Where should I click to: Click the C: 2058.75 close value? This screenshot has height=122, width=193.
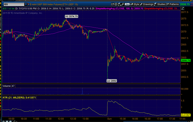79,9
